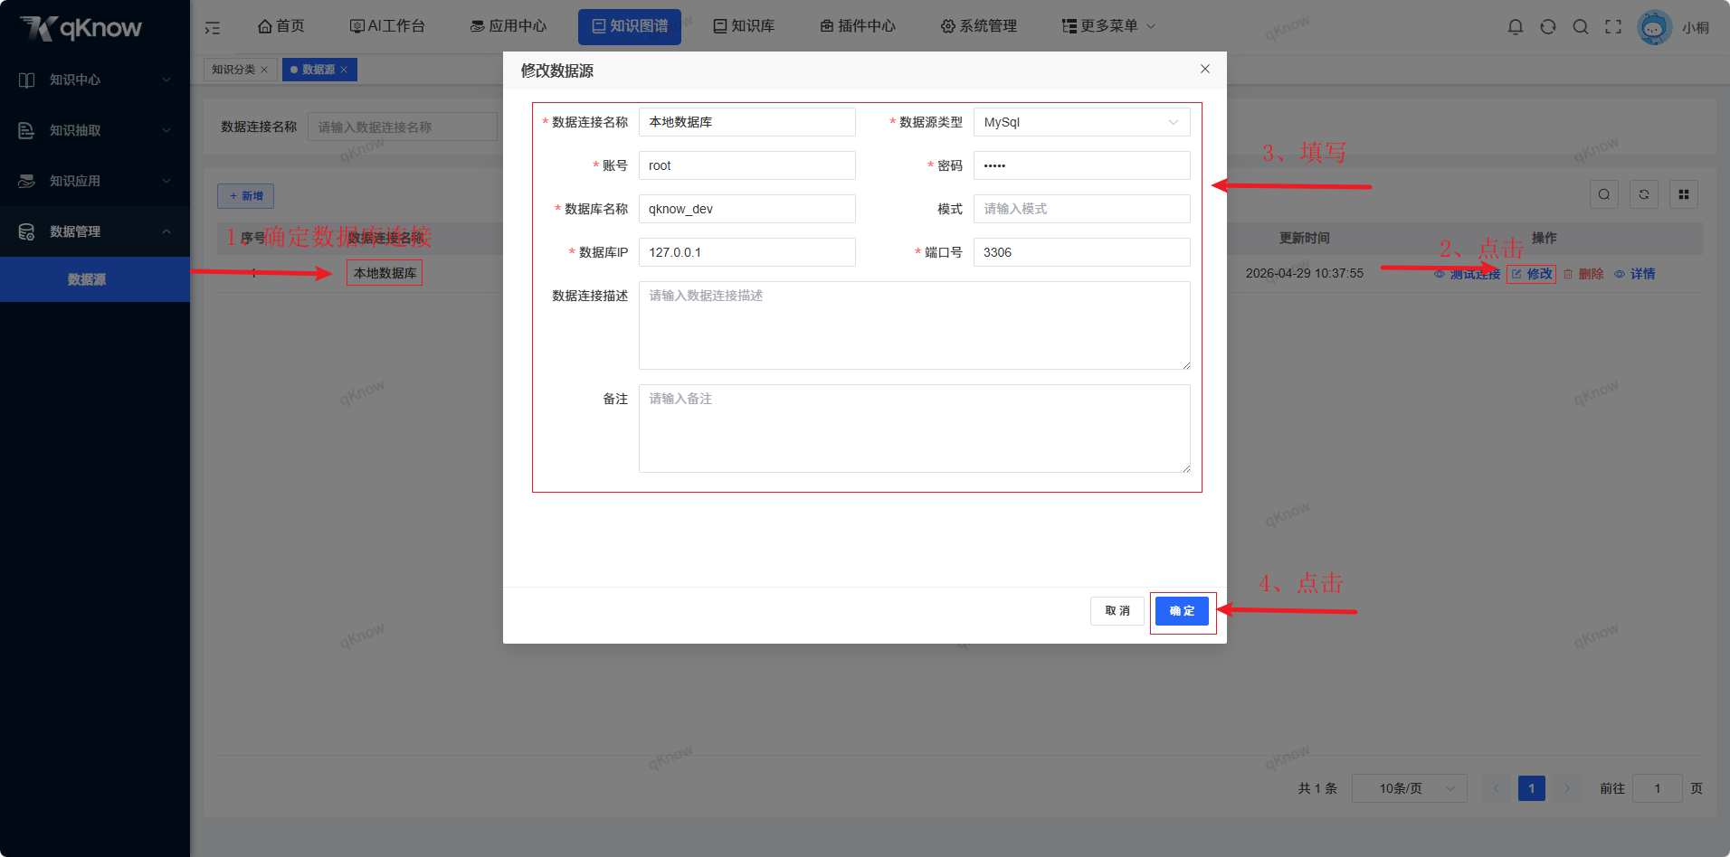Click the 前往 page number input
The width and height of the screenshot is (1730, 857).
1658,788
